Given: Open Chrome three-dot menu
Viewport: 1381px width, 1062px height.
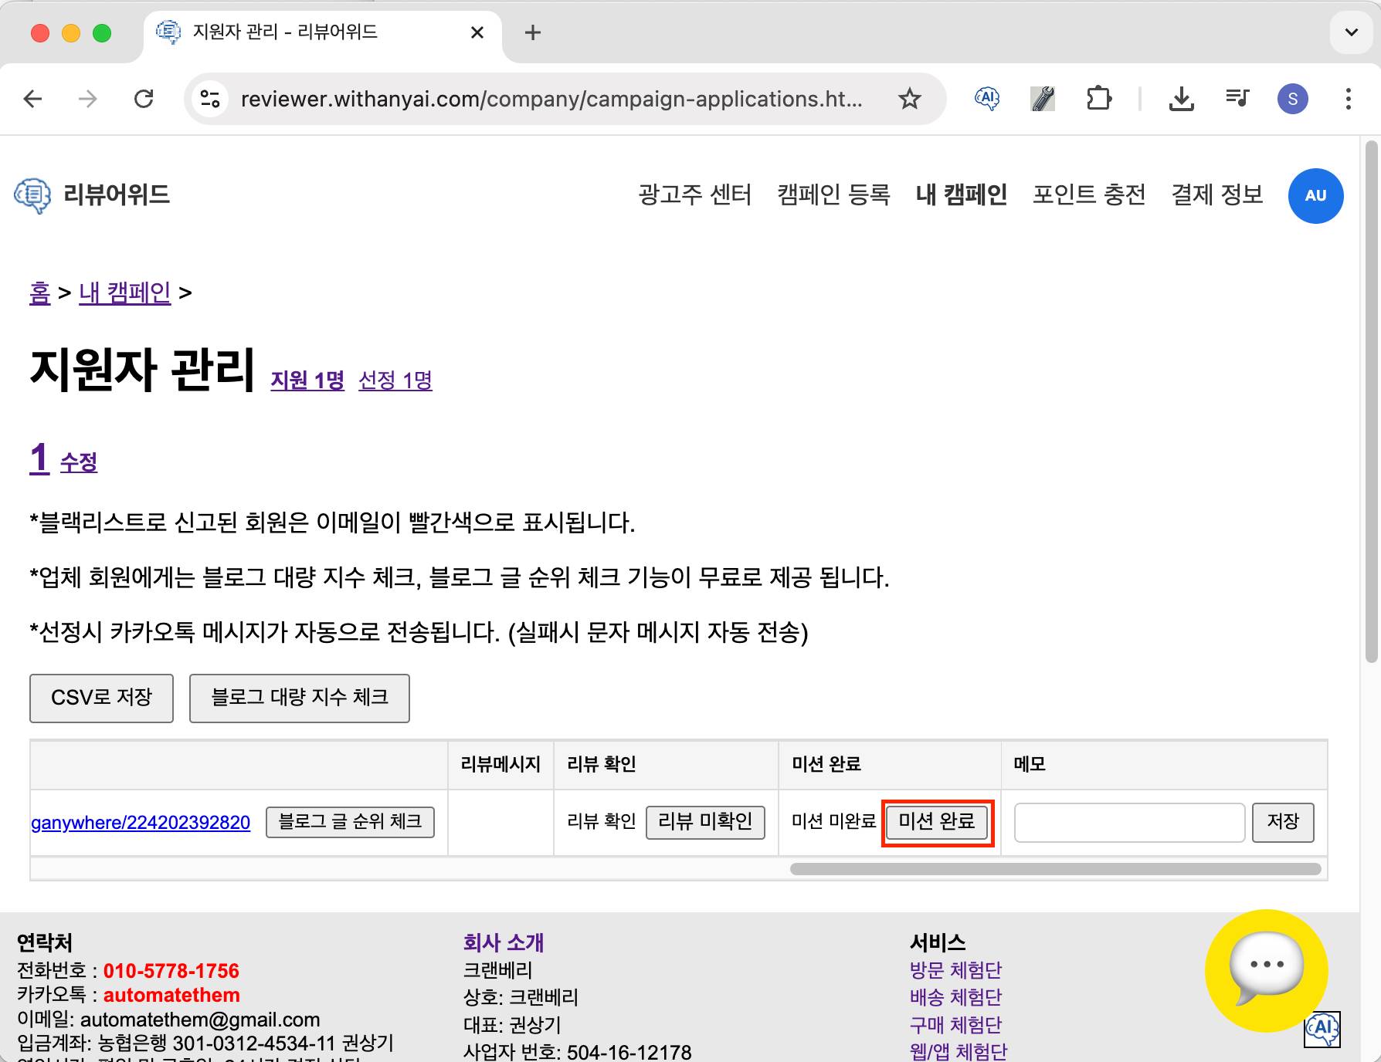Looking at the screenshot, I should (1348, 99).
